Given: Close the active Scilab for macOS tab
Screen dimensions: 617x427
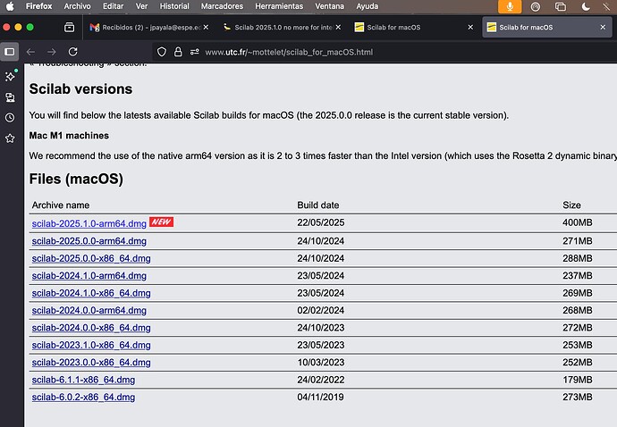Looking at the screenshot, I should (x=603, y=27).
